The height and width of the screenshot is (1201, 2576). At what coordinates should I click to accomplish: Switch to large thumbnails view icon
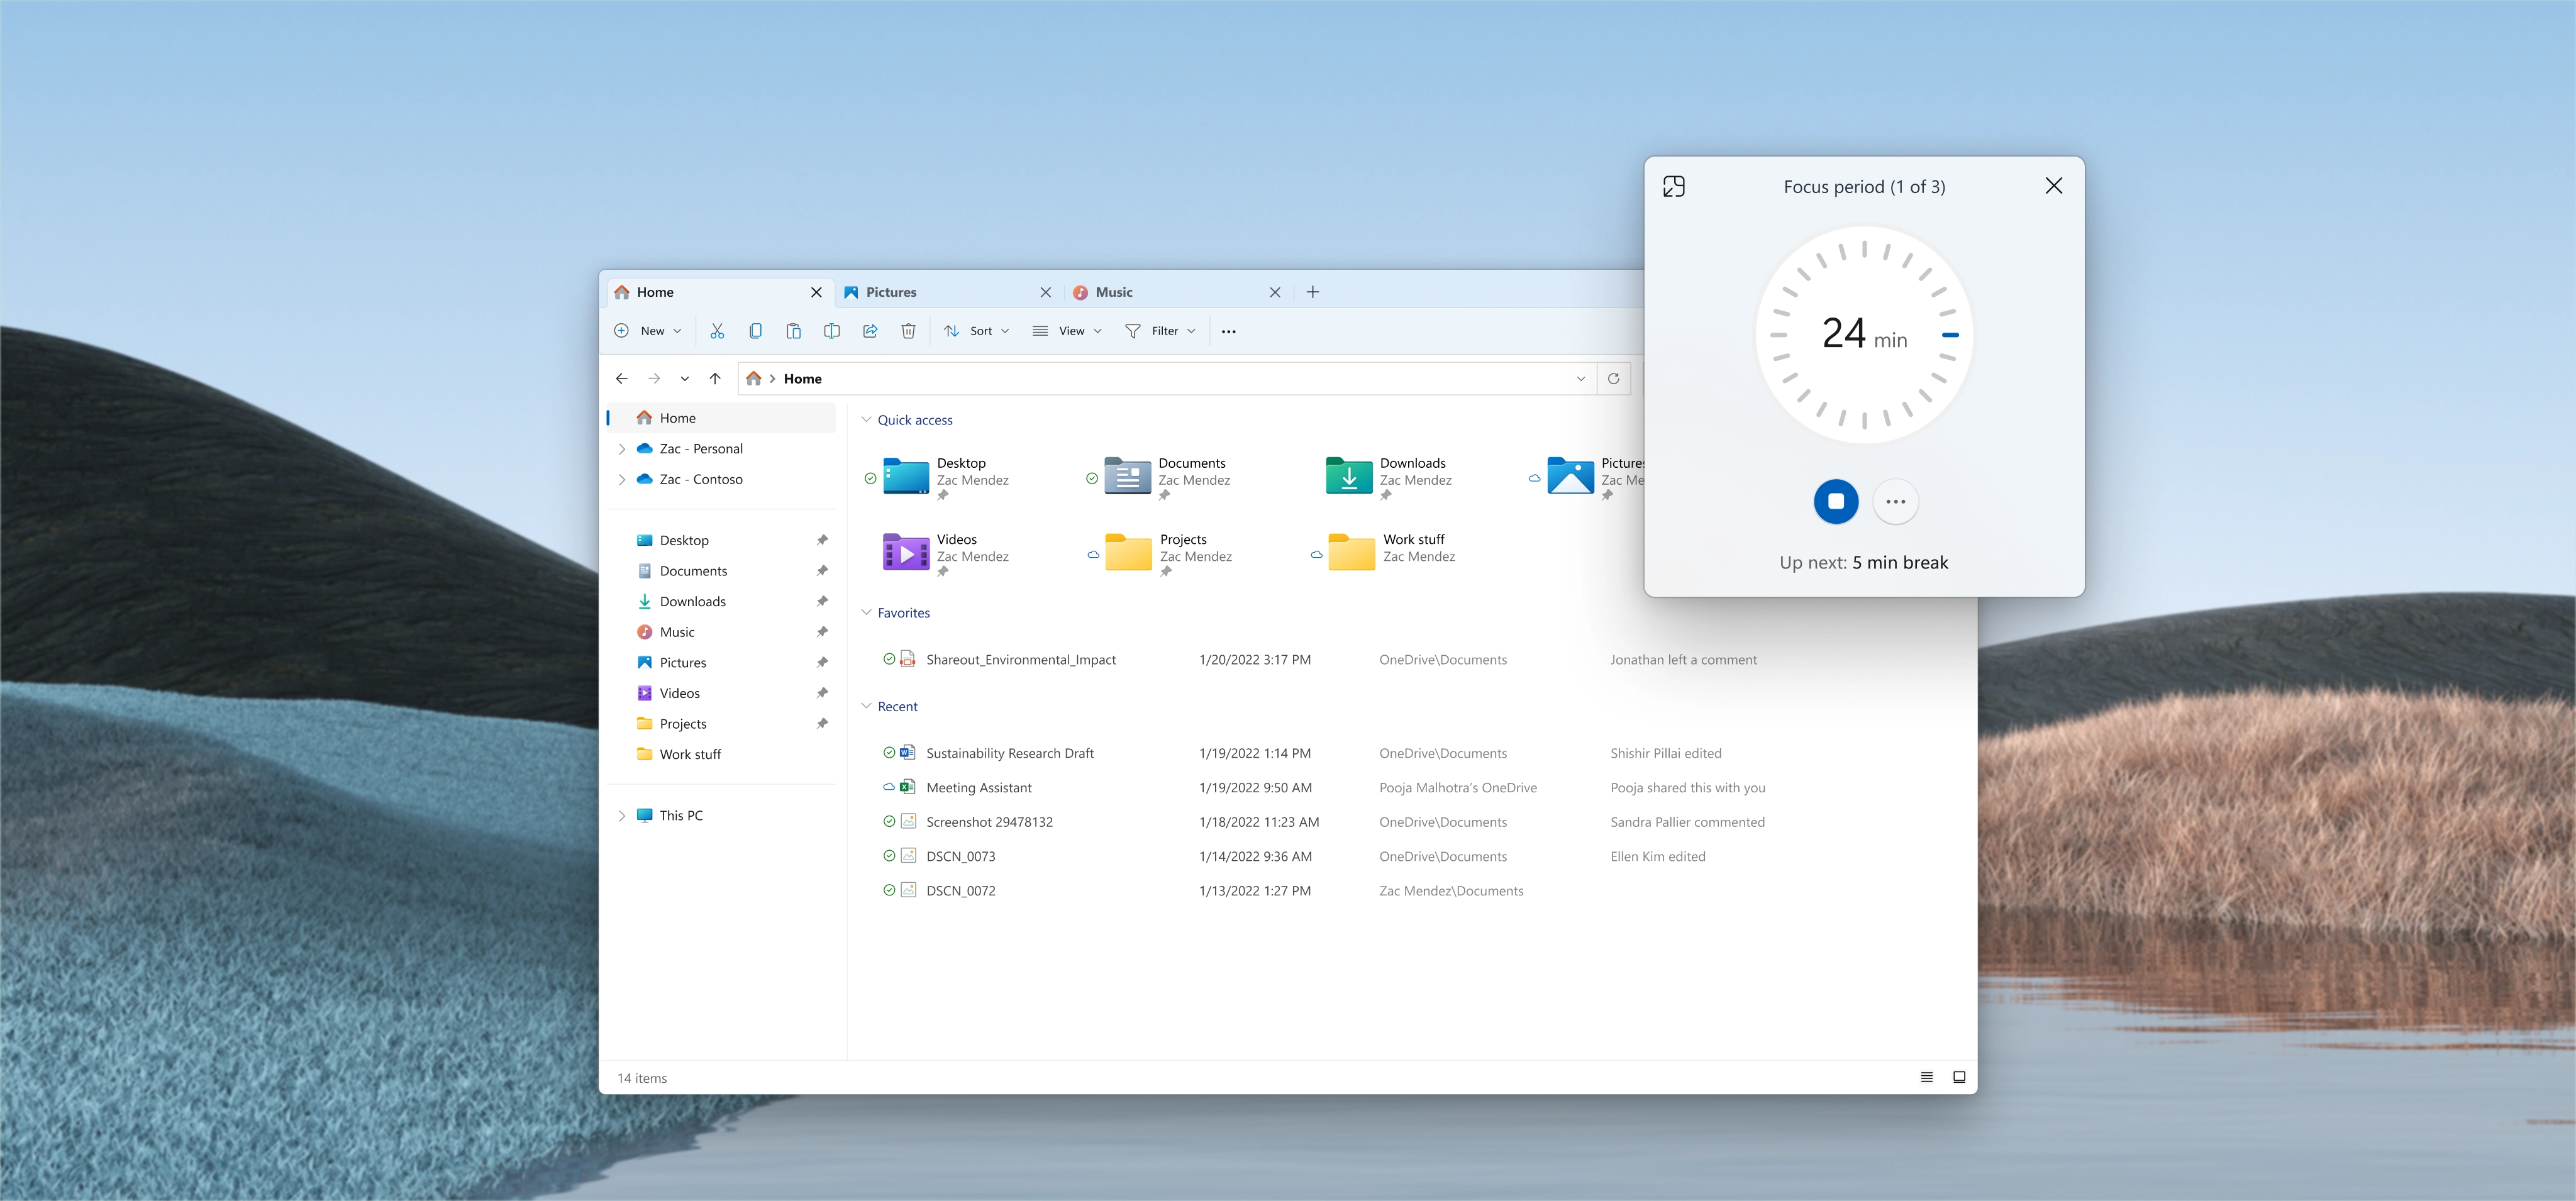[1959, 1077]
